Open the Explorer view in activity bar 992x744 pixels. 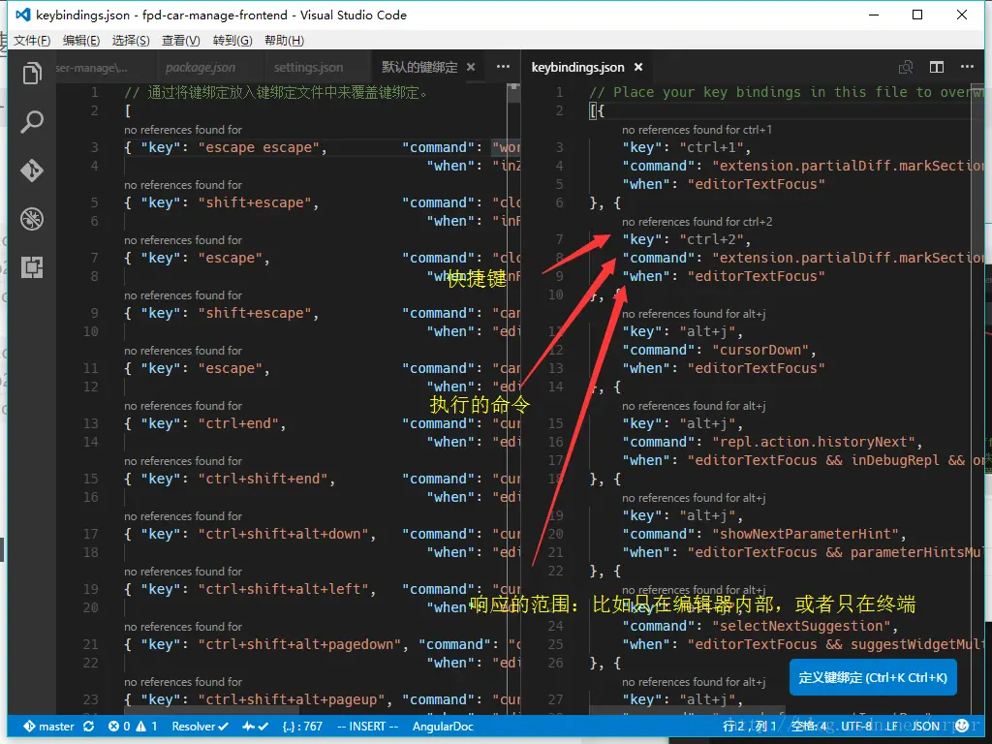click(x=32, y=74)
